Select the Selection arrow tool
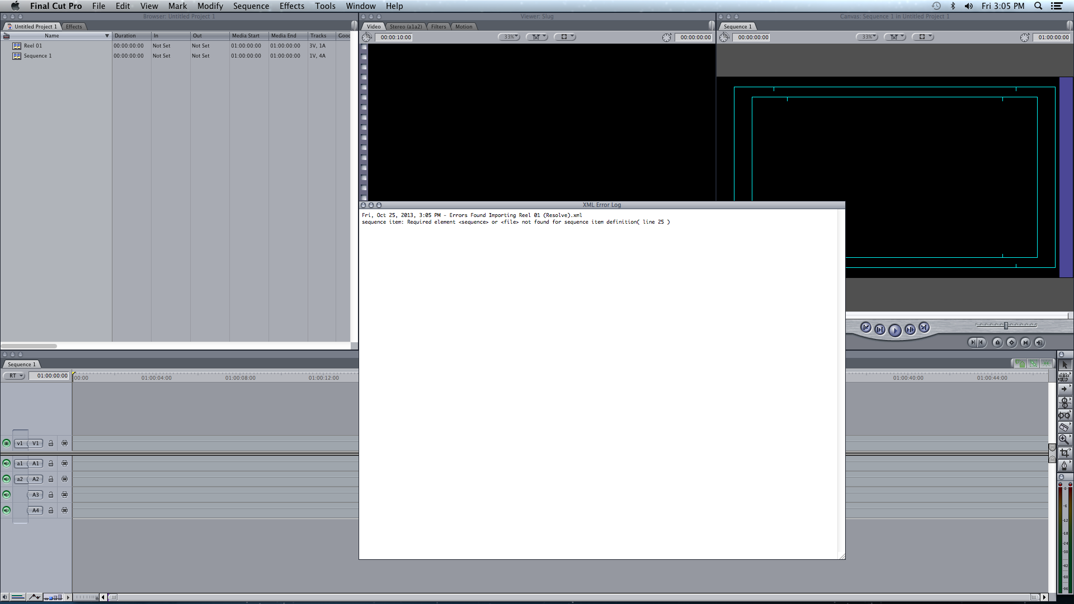The height and width of the screenshot is (604, 1074). click(1064, 365)
